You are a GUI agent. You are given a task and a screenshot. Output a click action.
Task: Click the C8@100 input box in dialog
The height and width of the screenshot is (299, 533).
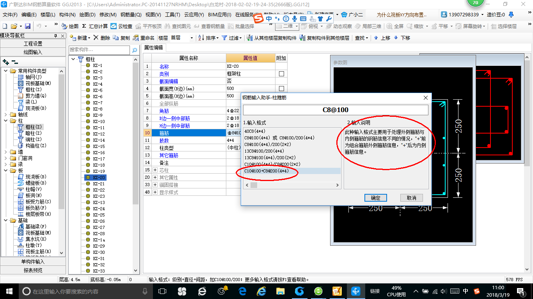pos(335,110)
